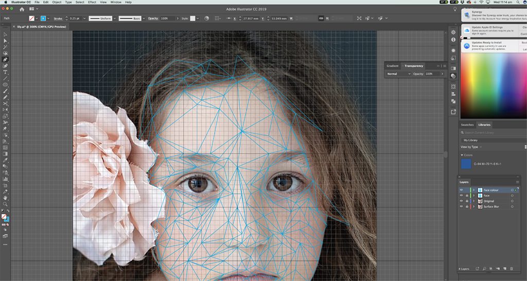Select the Direct Selection tool
This screenshot has width=527, height=281.
pos(5,41)
